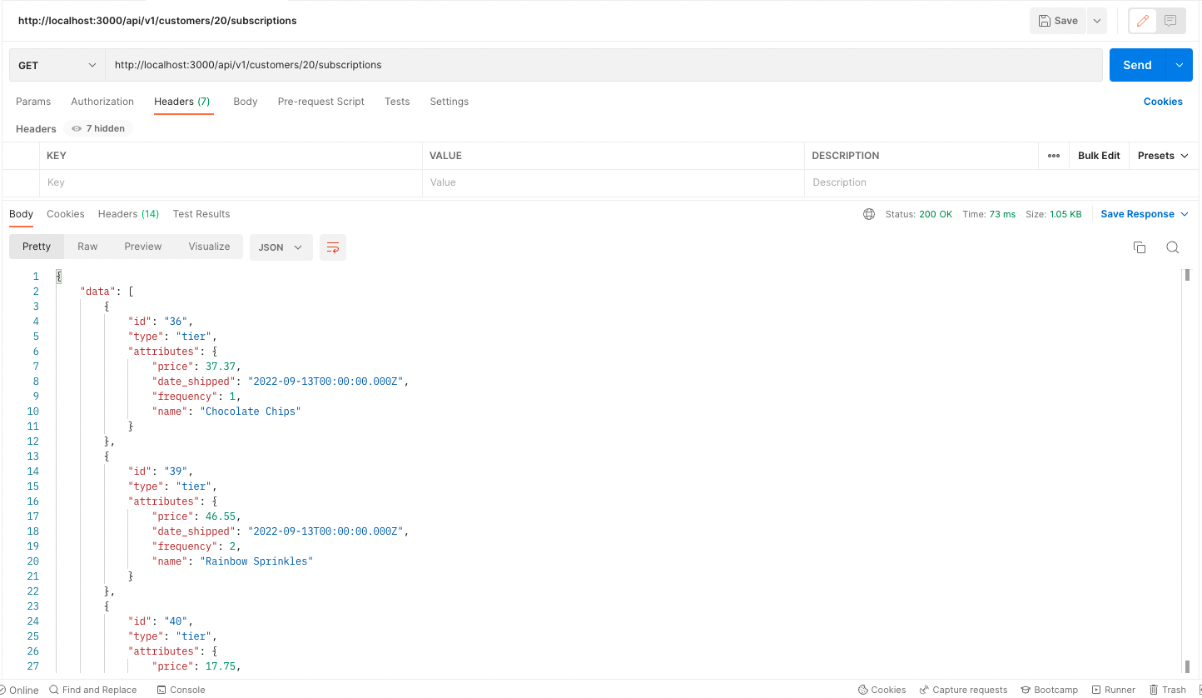The width and height of the screenshot is (1202, 698).
Task: Open the Runner from the status bar
Action: (x=1114, y=690)
